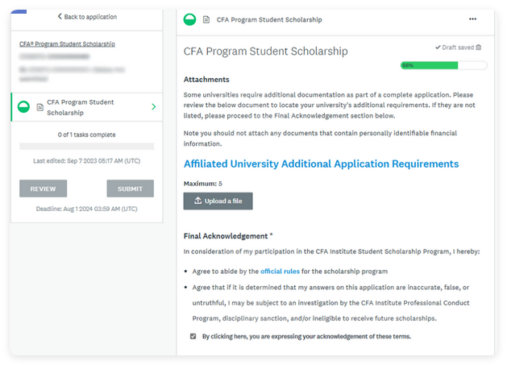The width and height of the screenshot is (507, 365).
Task: Click the sidebar tasks complete progress bar
Action: pyautogui.click(x=87, y=146)
